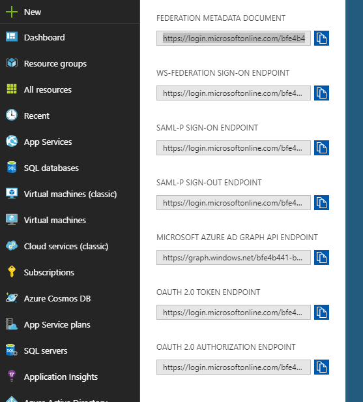Open Virtual machines (classic) menu item
Viewport: 363px width, 402px height.
click(70, 194)
